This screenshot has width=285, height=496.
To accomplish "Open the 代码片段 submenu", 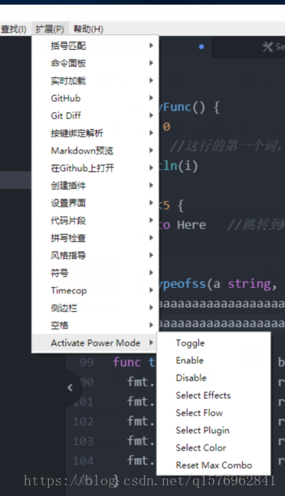I will [x=95, y=220].
